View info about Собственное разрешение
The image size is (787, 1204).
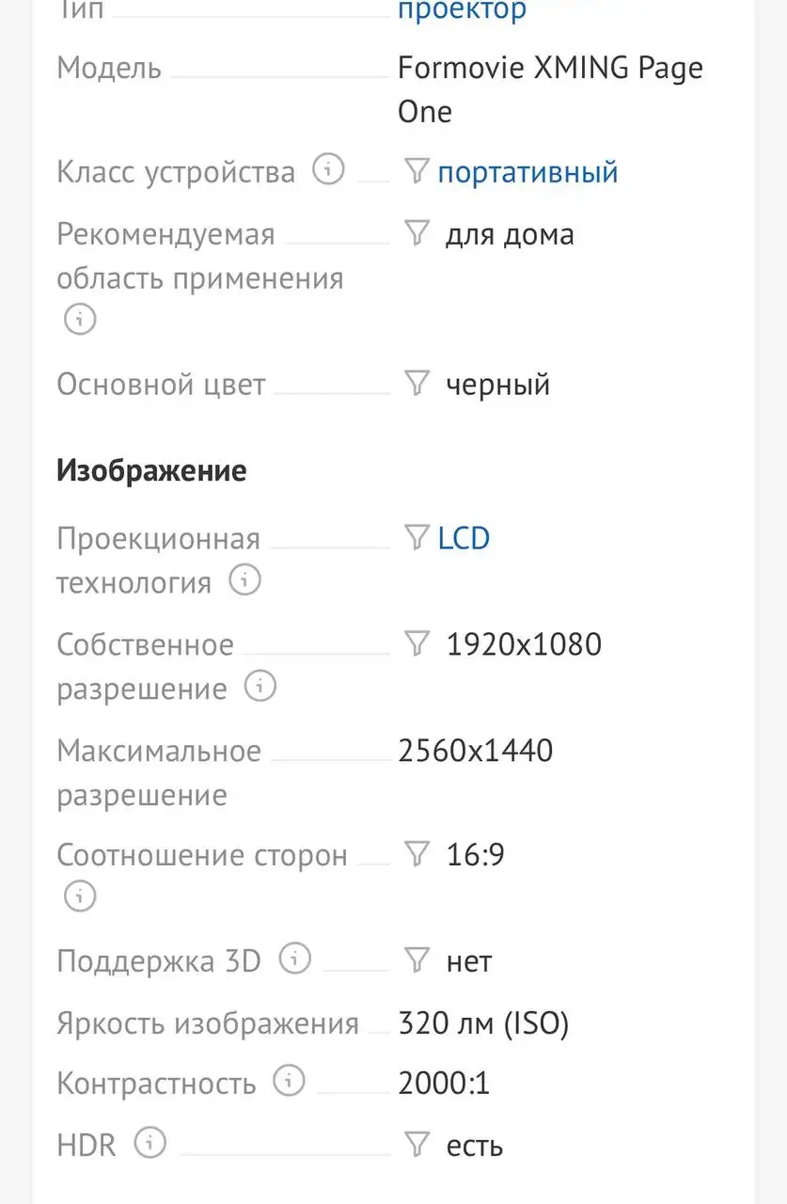[259, 688]
